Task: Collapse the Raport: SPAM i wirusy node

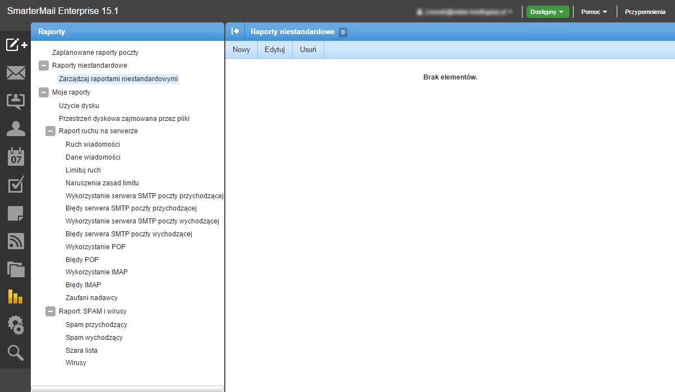Action: [50, 311]
